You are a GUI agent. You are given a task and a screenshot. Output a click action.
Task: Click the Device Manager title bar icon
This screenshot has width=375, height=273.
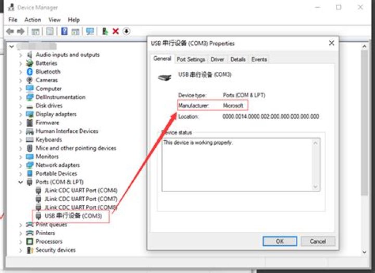(11, 7)
